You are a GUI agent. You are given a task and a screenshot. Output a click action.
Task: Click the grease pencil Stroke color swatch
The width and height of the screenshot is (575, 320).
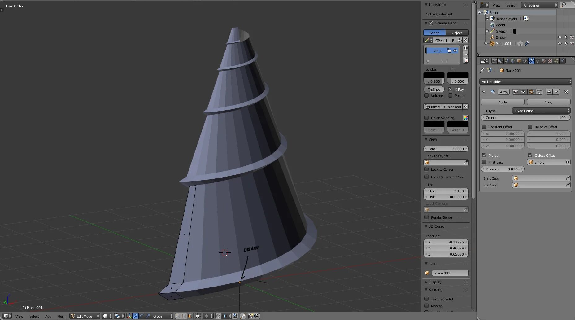click(434, 75)
